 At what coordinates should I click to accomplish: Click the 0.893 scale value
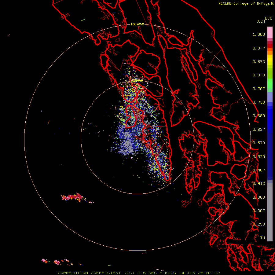click(x=259, y=61)
